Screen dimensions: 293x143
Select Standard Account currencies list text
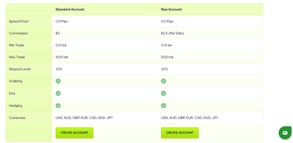(84, 118)
